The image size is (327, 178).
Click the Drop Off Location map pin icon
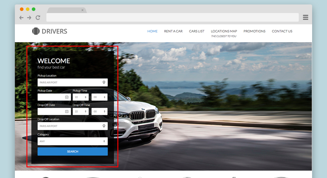pos(104,126)
